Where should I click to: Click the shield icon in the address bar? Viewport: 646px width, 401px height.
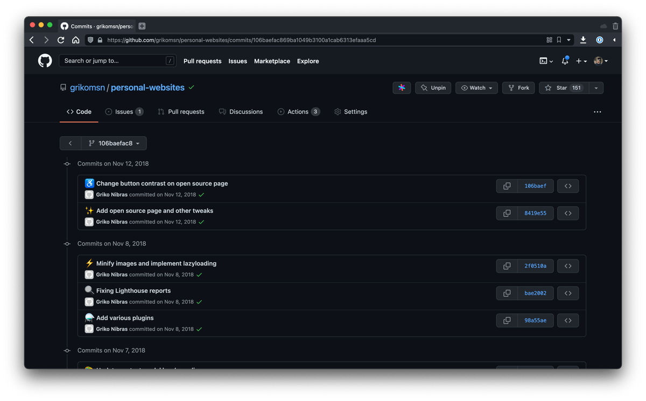[x=90, y=40]
